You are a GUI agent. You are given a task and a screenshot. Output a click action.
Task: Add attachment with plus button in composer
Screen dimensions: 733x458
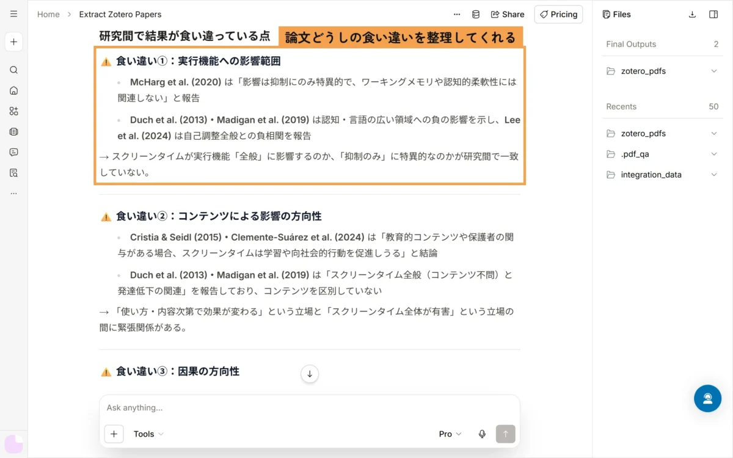(114, 434)
